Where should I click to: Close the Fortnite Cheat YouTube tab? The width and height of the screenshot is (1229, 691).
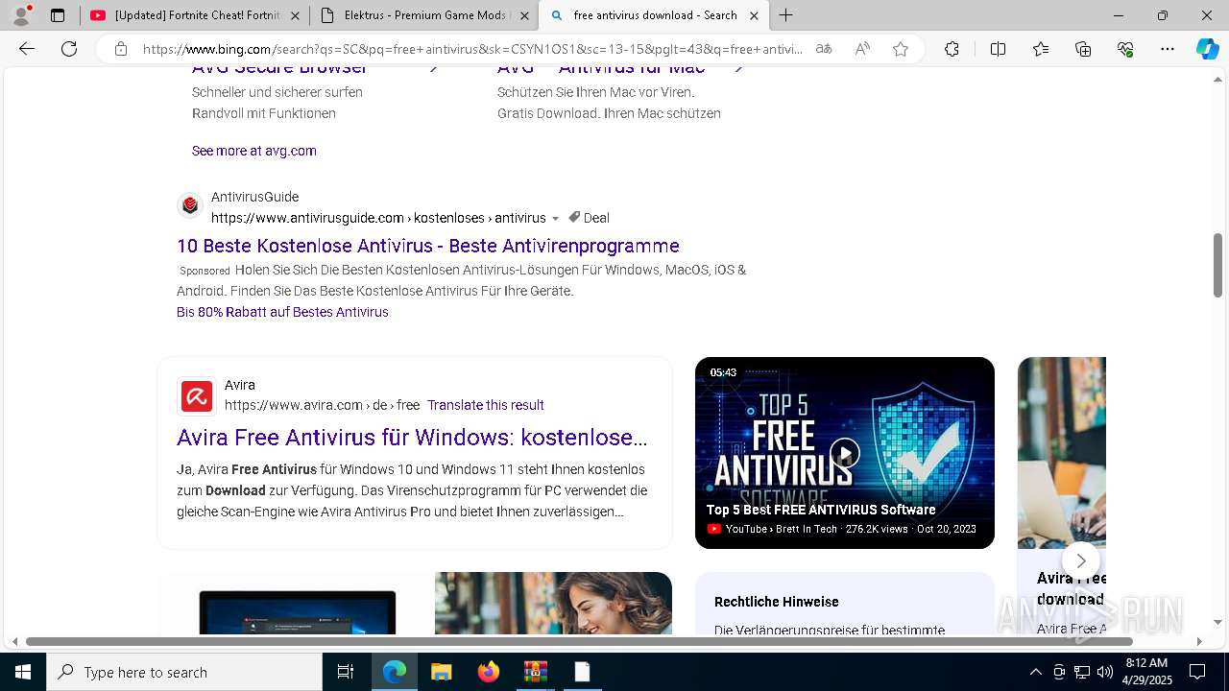coord(295,15)
